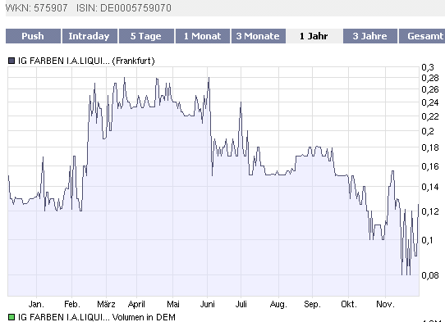Click the 0,22 price axis value
Screen dimensions: 445x322
(430, 116)
